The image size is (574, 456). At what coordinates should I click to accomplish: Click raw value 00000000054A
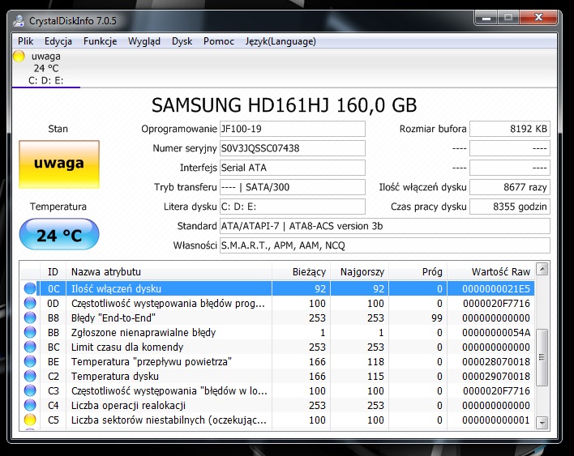tap(496, 332)
